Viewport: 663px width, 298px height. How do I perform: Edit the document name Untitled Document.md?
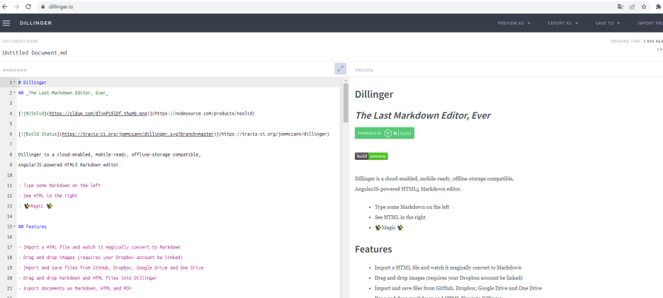point(35,53)
